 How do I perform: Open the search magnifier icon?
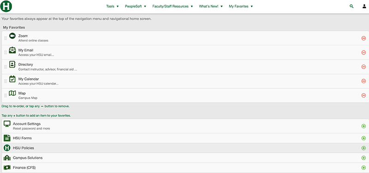(351, 6)
